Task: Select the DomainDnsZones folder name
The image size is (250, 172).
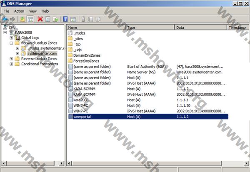Action: (87, 55)
